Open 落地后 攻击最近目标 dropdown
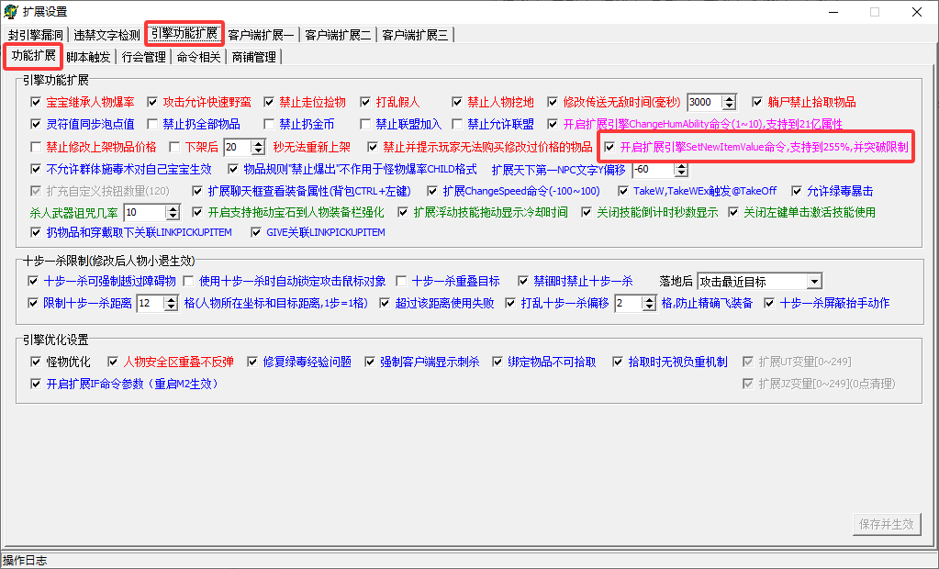 [814, 282]
